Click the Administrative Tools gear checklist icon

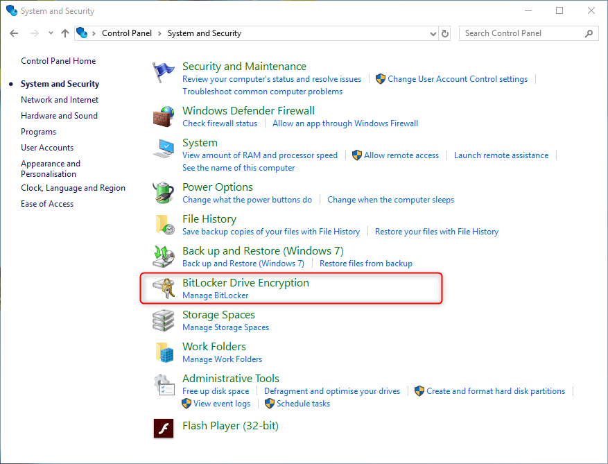[164, 384]
